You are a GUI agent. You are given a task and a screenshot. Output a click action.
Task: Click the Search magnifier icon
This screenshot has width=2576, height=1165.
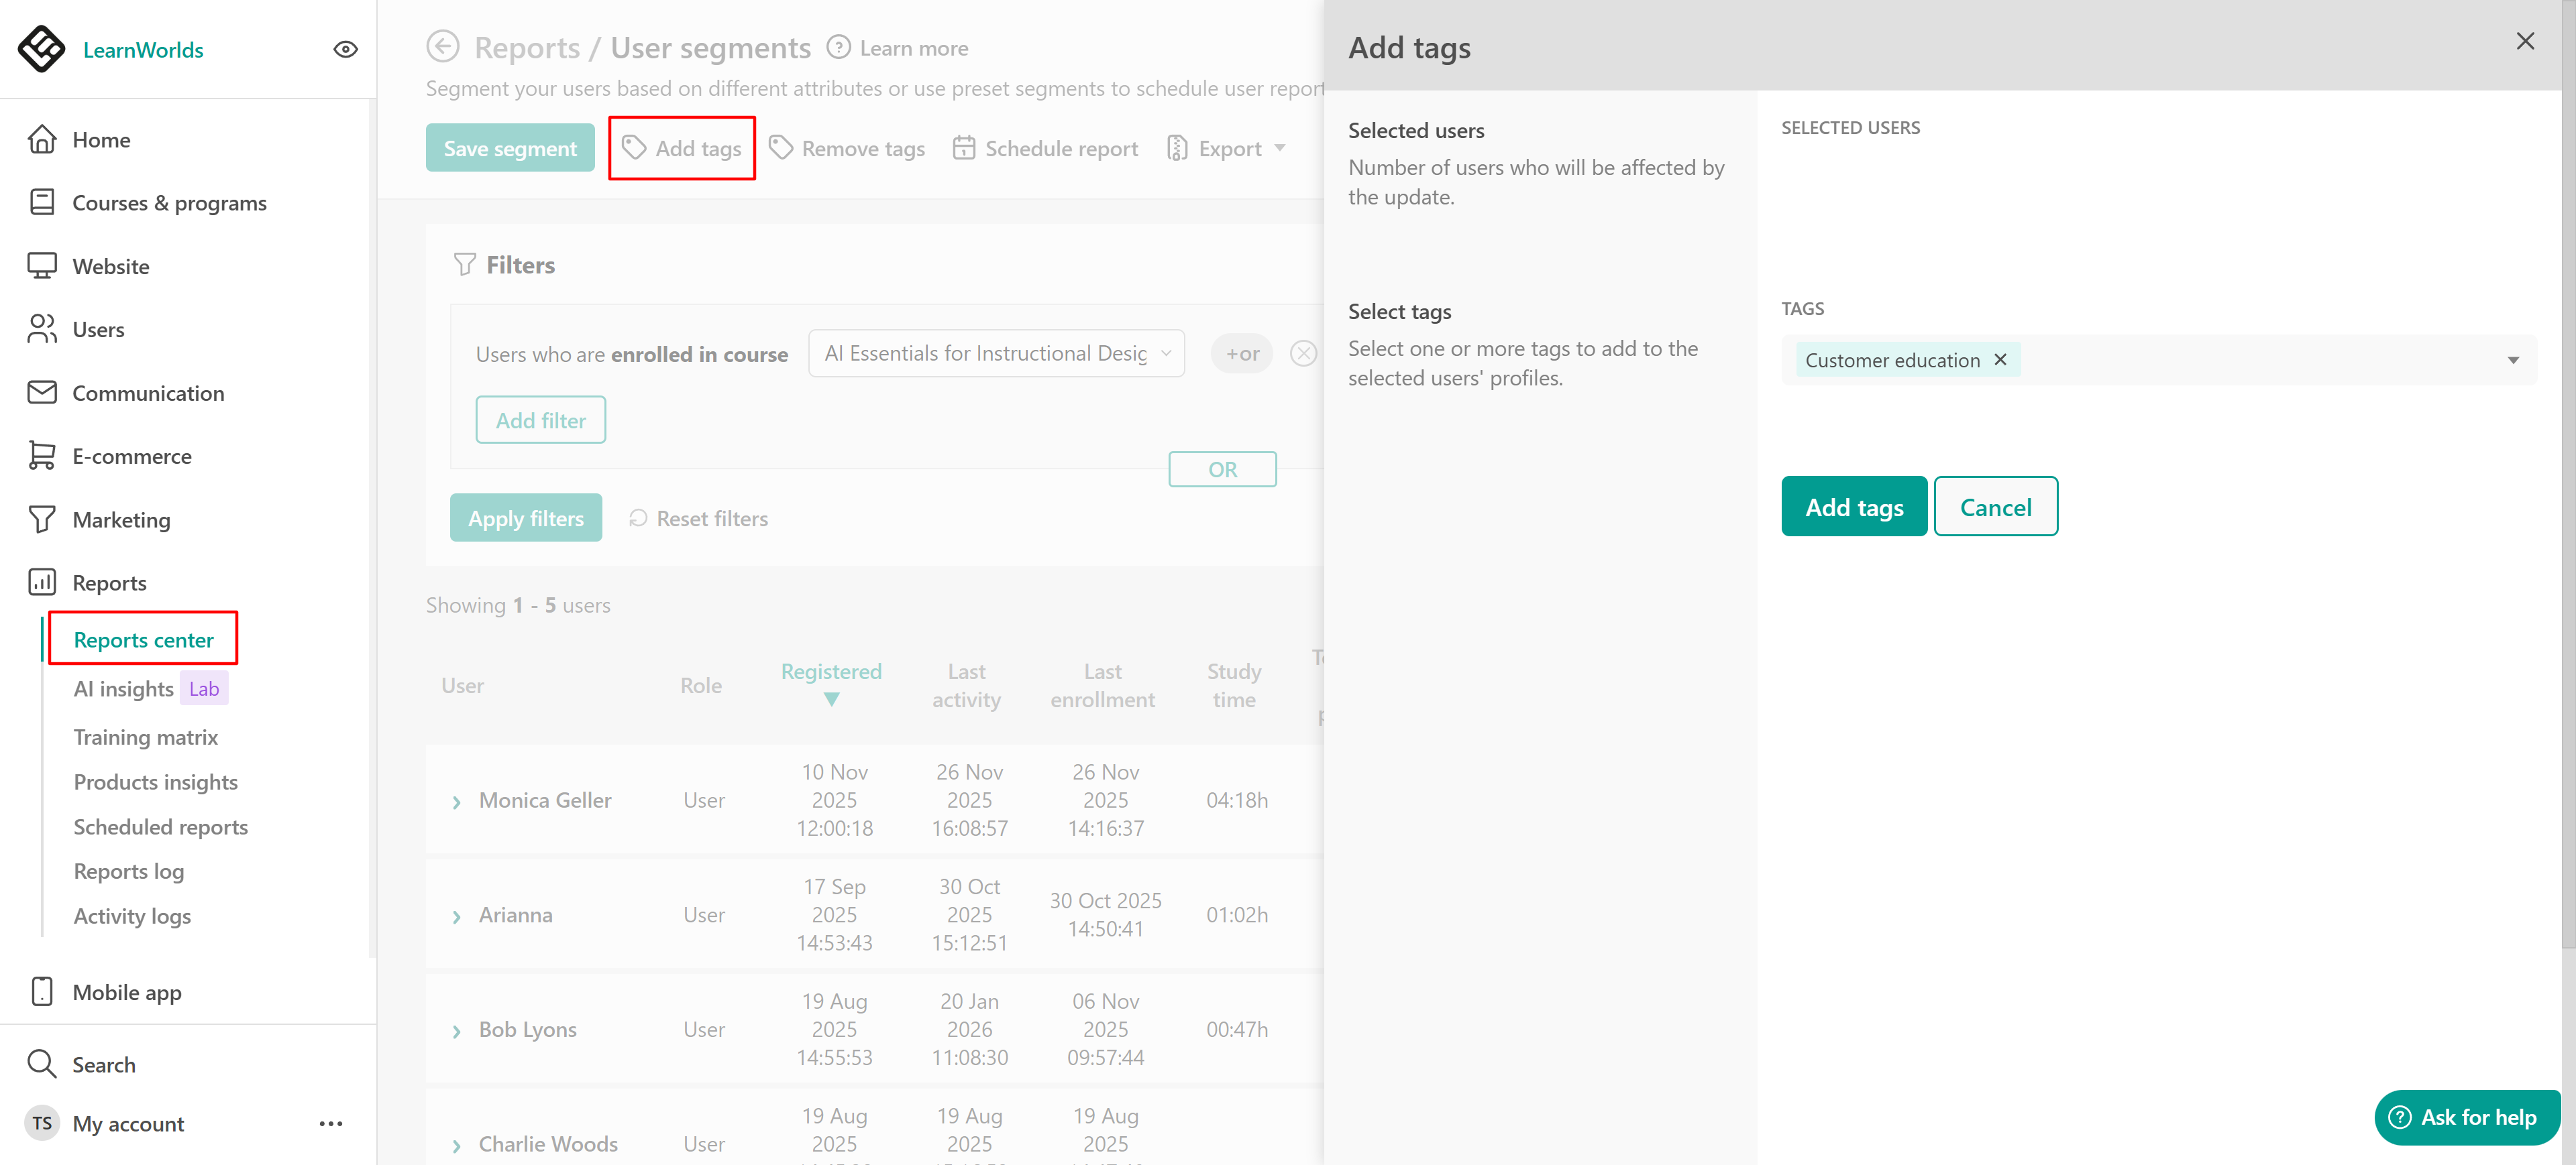point(41,1063)
